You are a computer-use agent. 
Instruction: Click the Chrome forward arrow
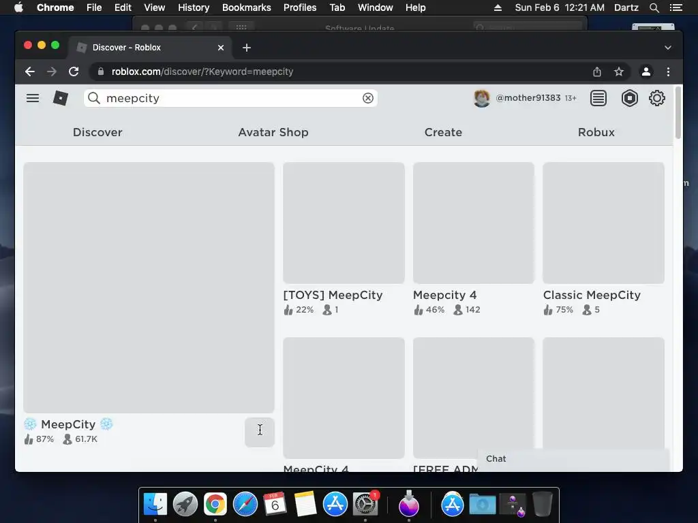coord(52,72)
